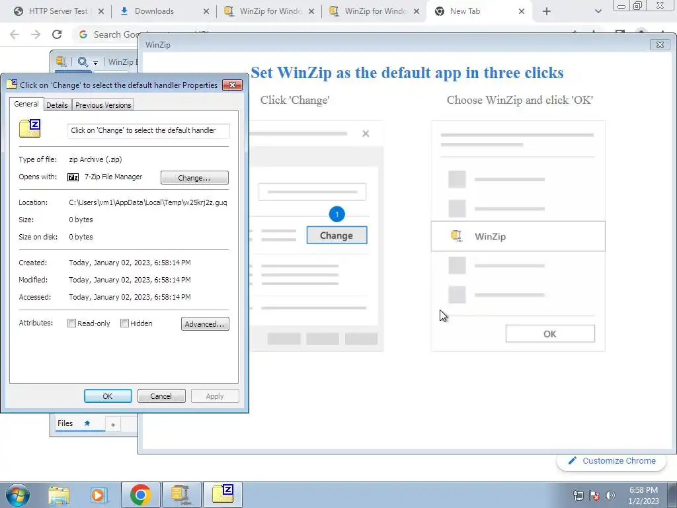Click Chrome forward arrow

[x=36, y=34]
